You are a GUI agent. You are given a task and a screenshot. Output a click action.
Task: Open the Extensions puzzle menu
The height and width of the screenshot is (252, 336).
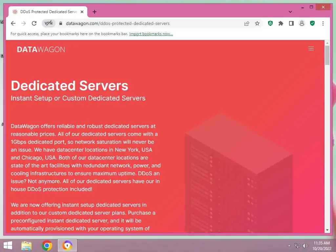(x=281, y=23)
